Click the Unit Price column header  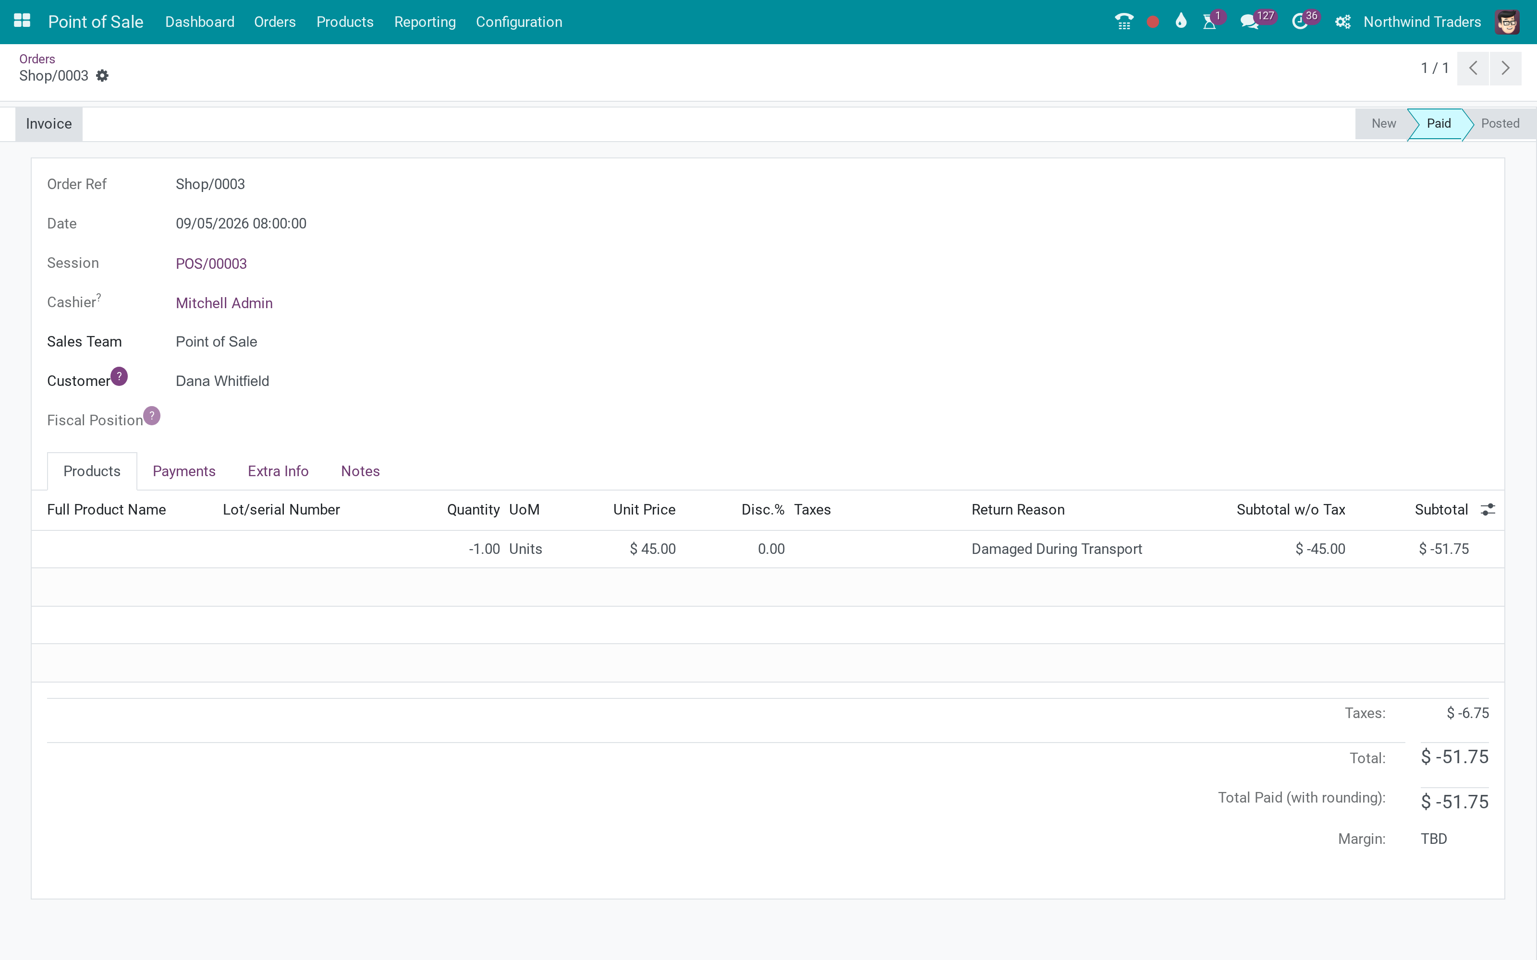[644, 509]
